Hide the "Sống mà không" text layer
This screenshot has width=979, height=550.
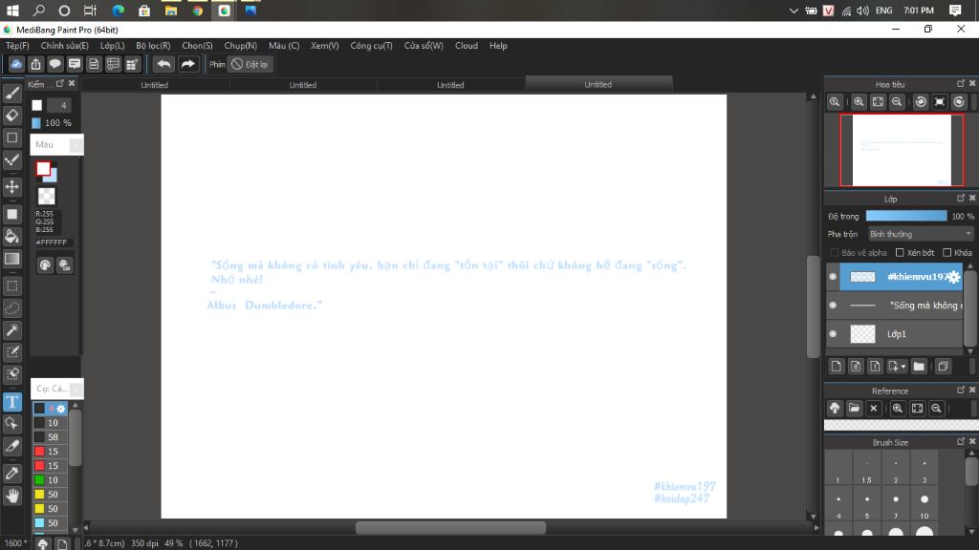click(833, 306)
